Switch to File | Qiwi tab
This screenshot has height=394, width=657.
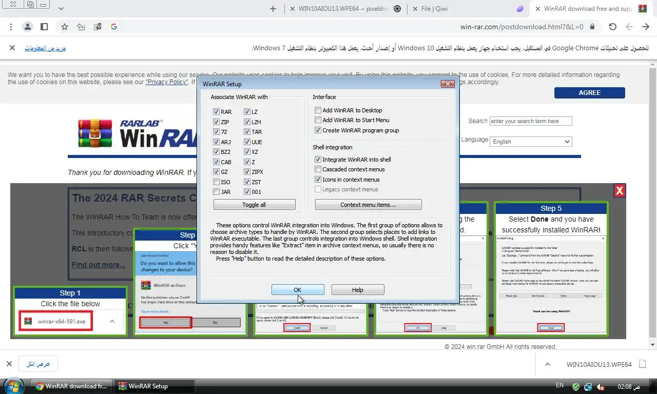pyautogui.click(x=467, y=9)
